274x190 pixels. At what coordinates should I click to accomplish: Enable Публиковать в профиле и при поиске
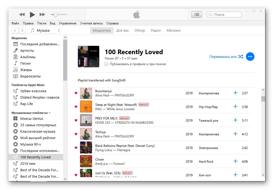coord(106,64)
